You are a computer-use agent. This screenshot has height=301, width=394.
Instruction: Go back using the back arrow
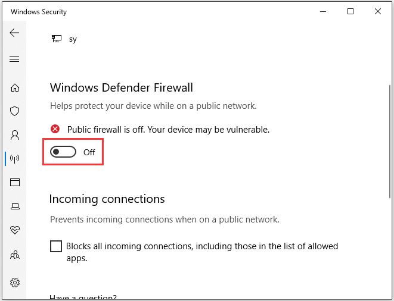(x=14, y=33)
